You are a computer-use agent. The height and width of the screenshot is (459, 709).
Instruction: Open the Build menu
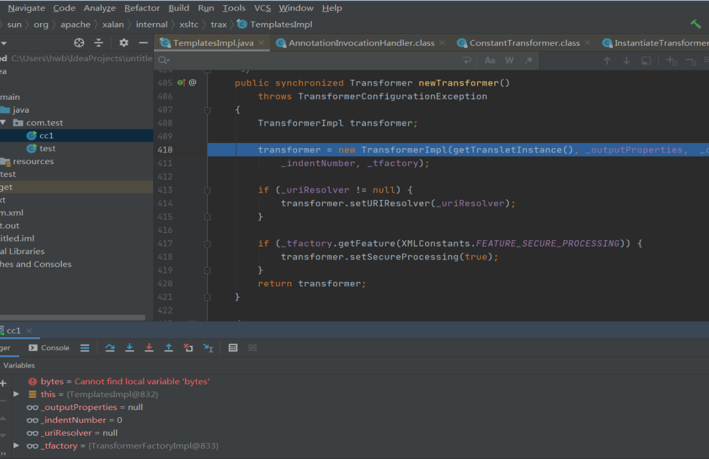pos(178,8)
